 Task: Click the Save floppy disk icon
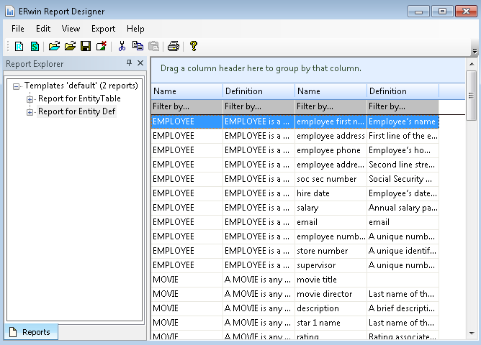(86, 46)
